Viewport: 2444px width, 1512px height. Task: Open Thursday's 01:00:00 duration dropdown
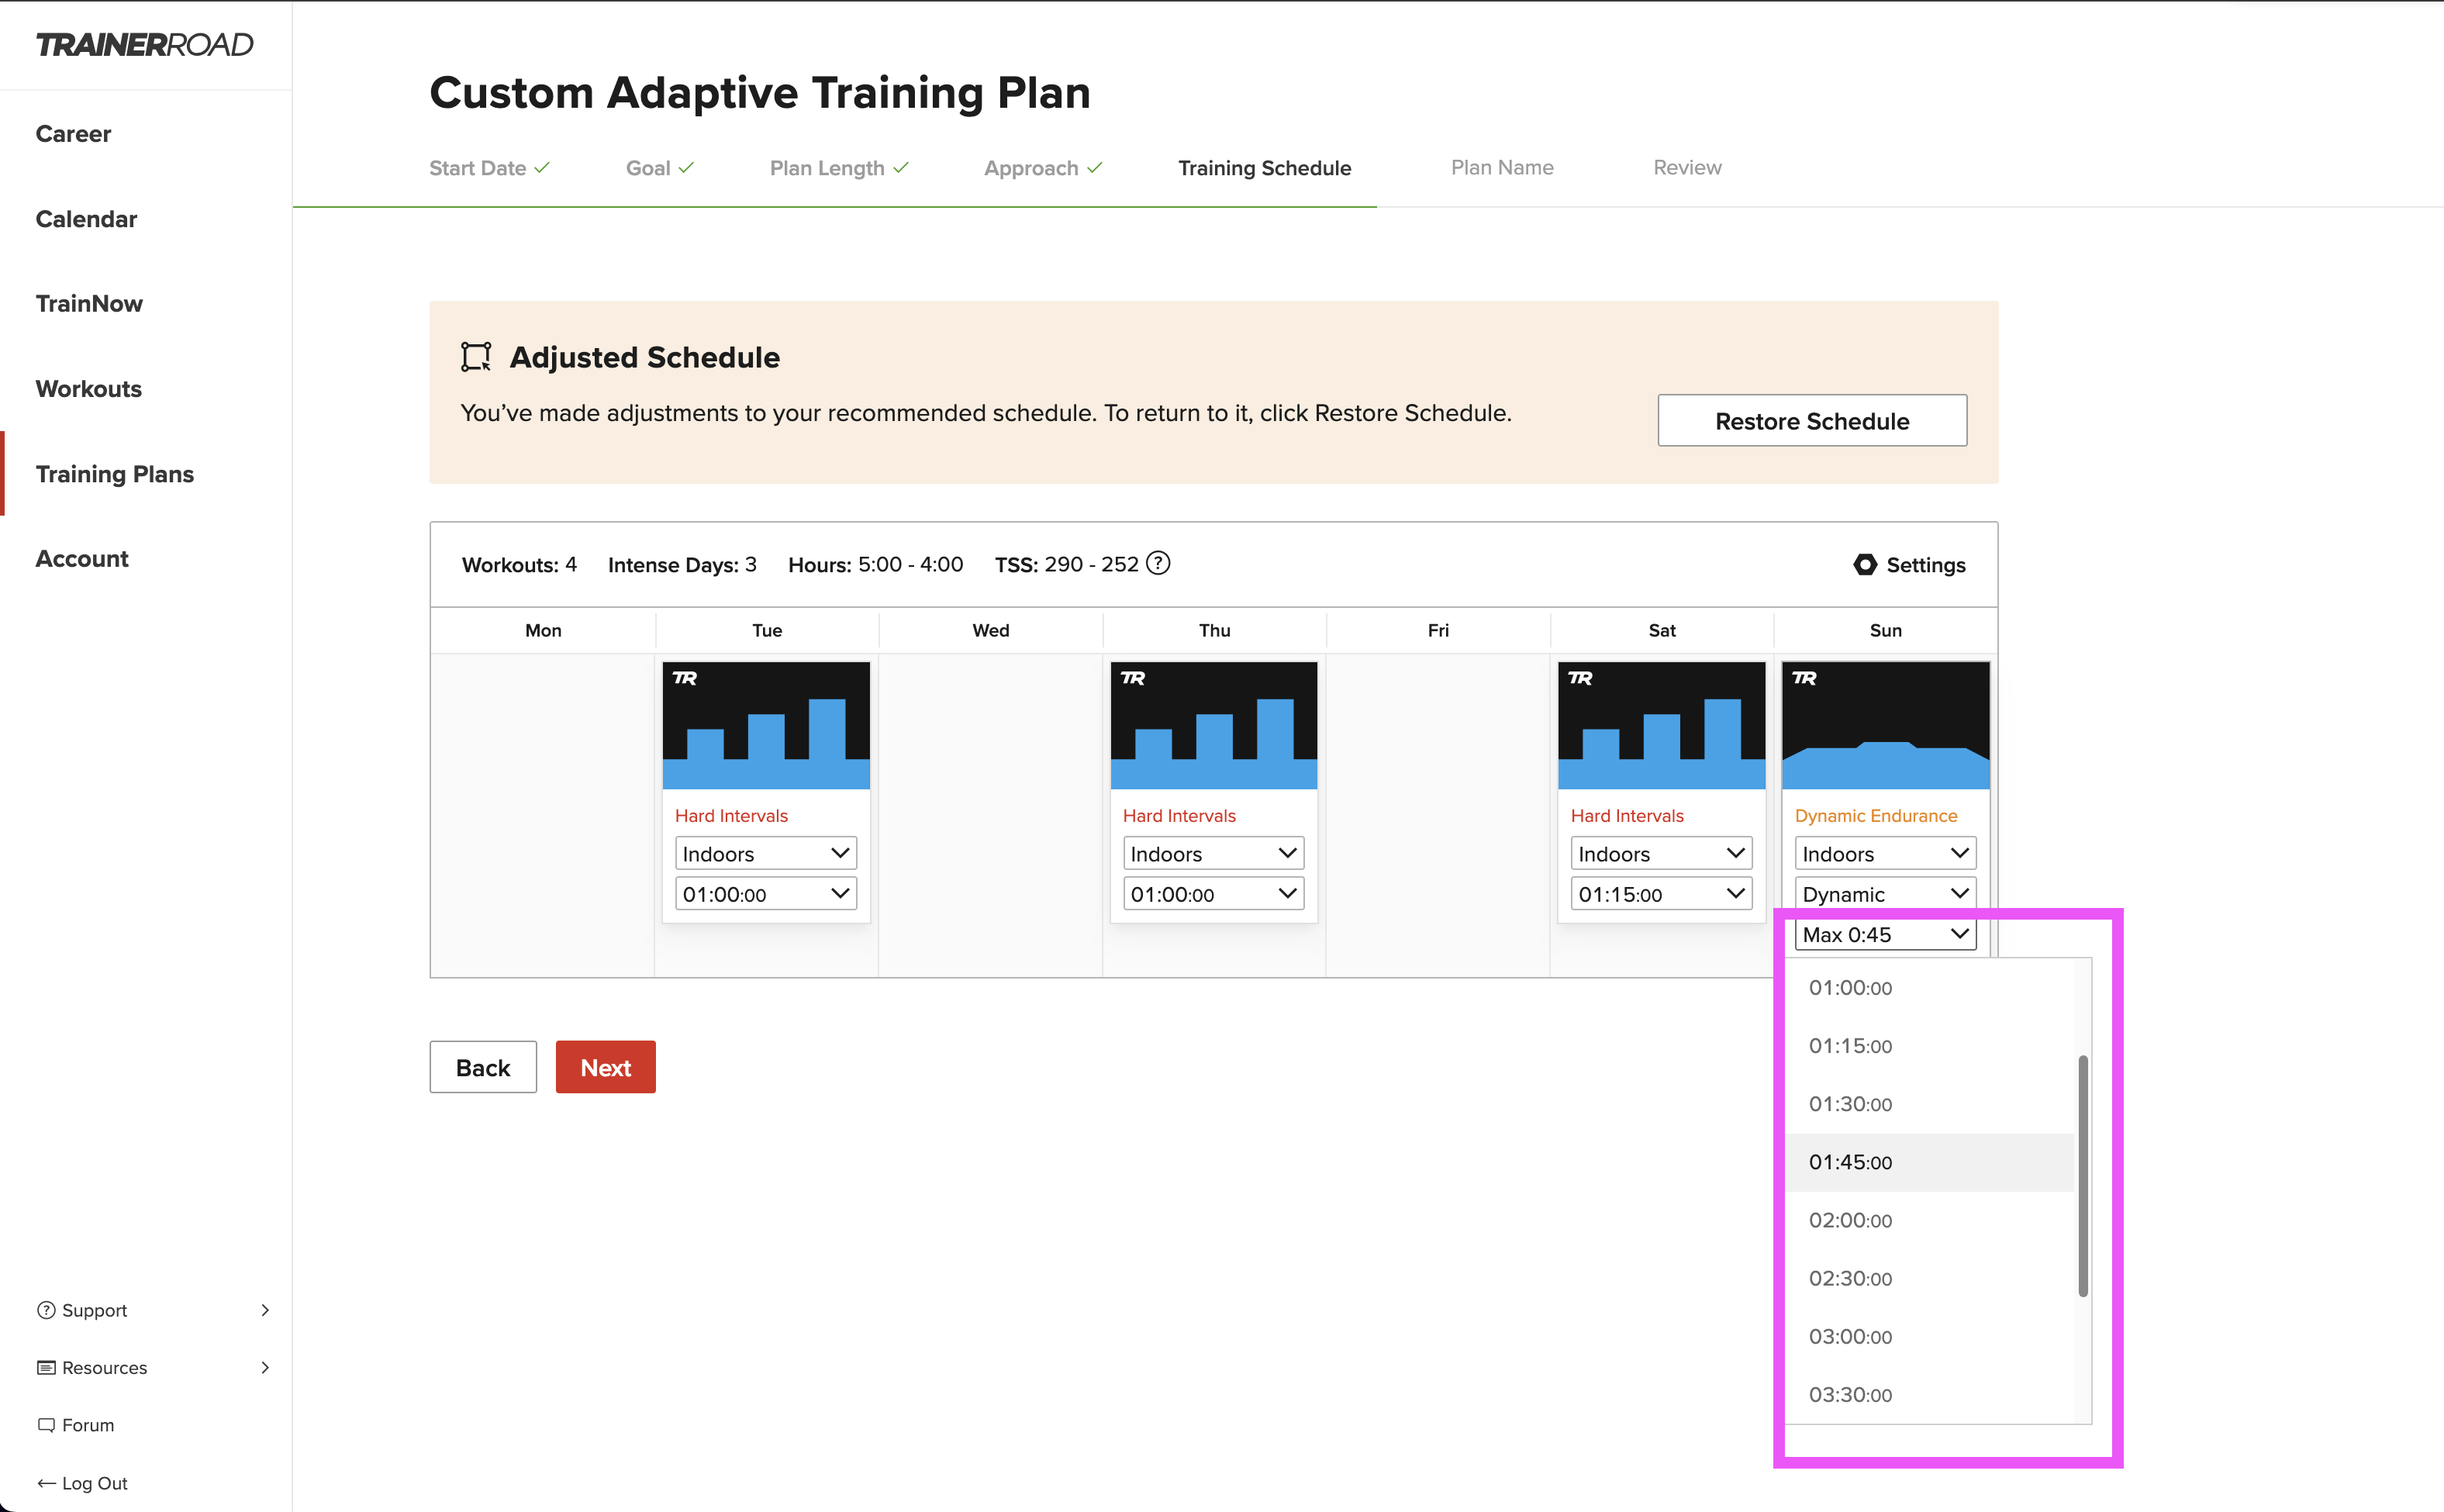pyautogui.click(x=1214, y=893)
